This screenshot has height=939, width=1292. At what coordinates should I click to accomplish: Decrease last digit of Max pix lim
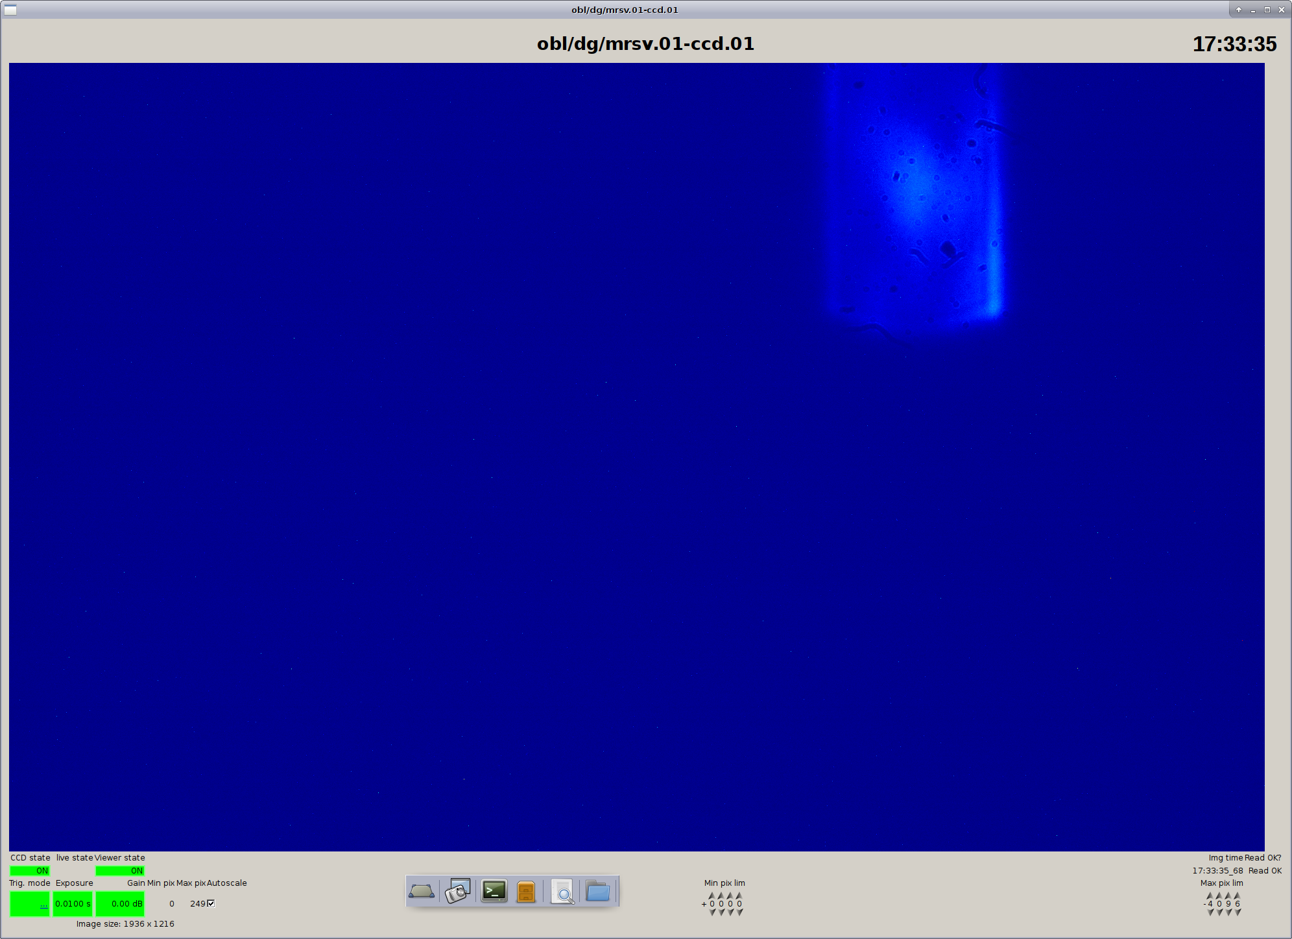coord(1238,912)
